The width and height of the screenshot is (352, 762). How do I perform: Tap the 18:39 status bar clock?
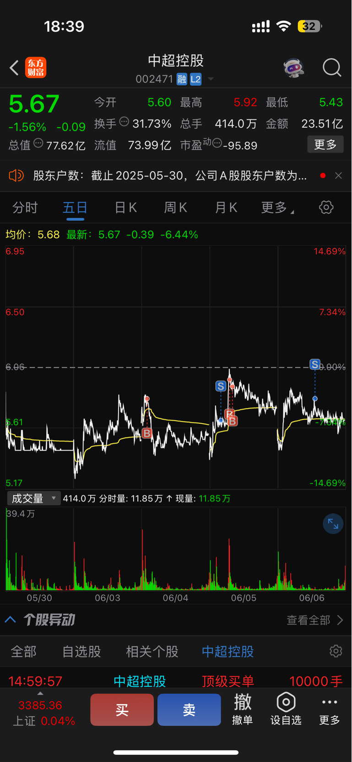pyautogui.click(x=64, y=26)
